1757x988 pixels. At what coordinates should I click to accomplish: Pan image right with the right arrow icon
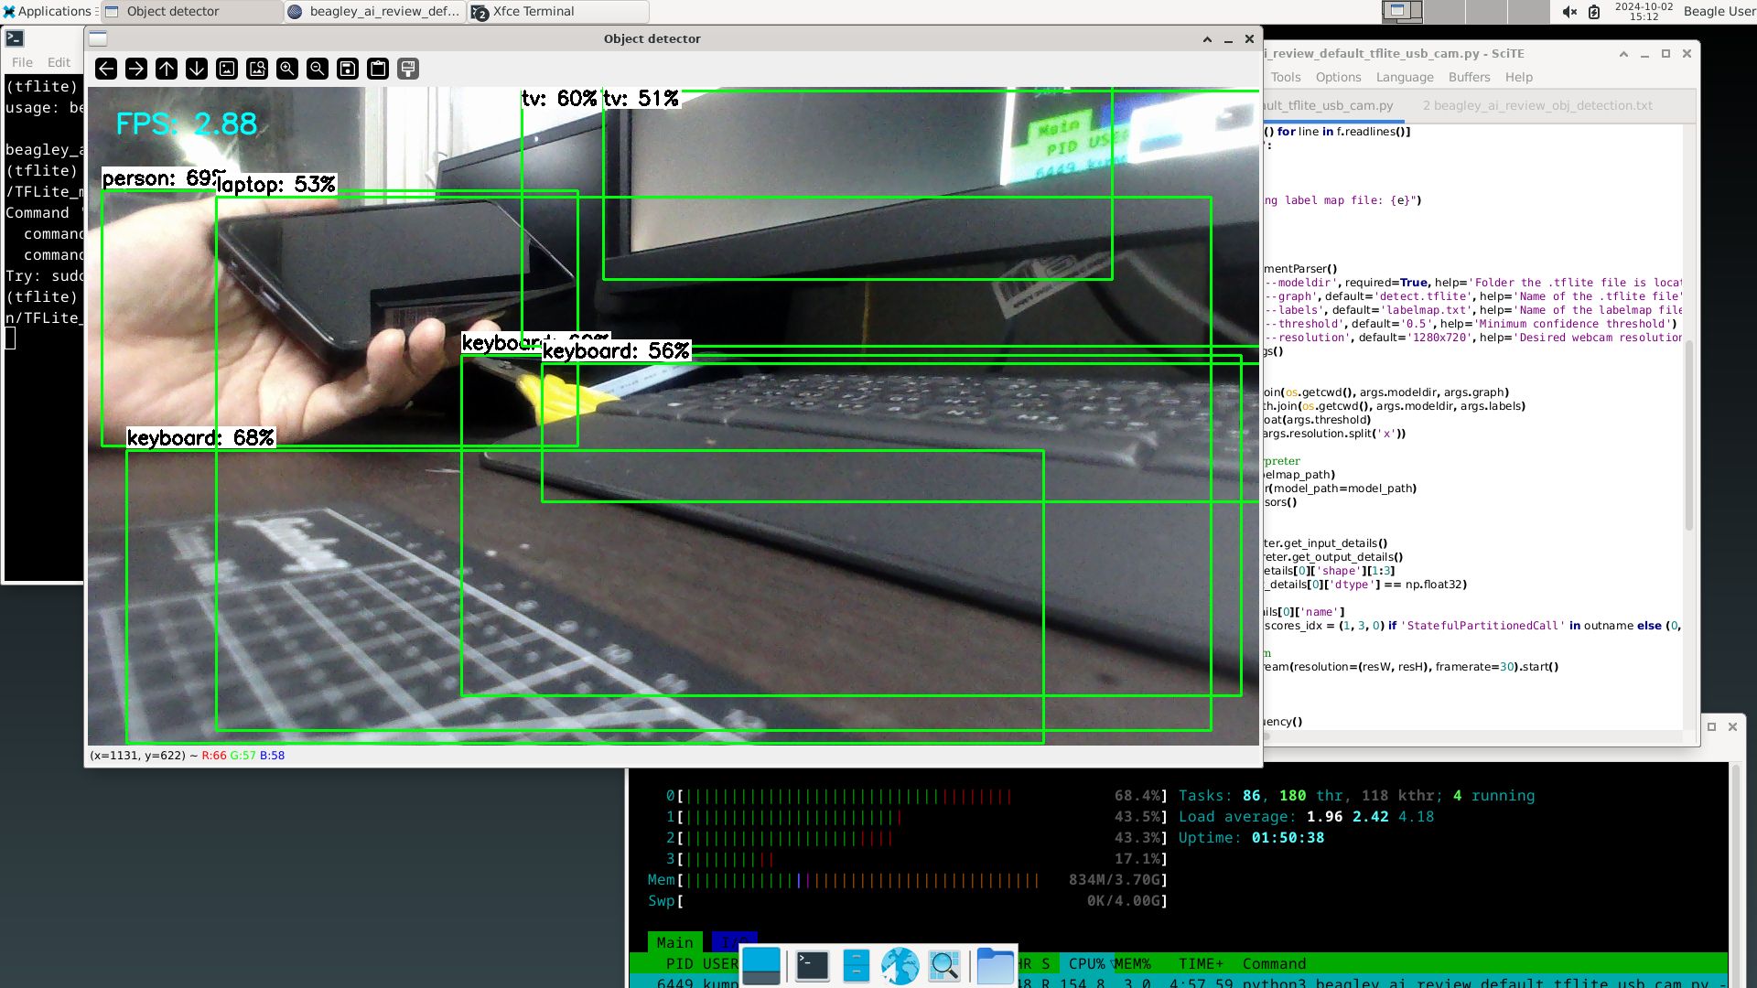[x=136, y=69]
